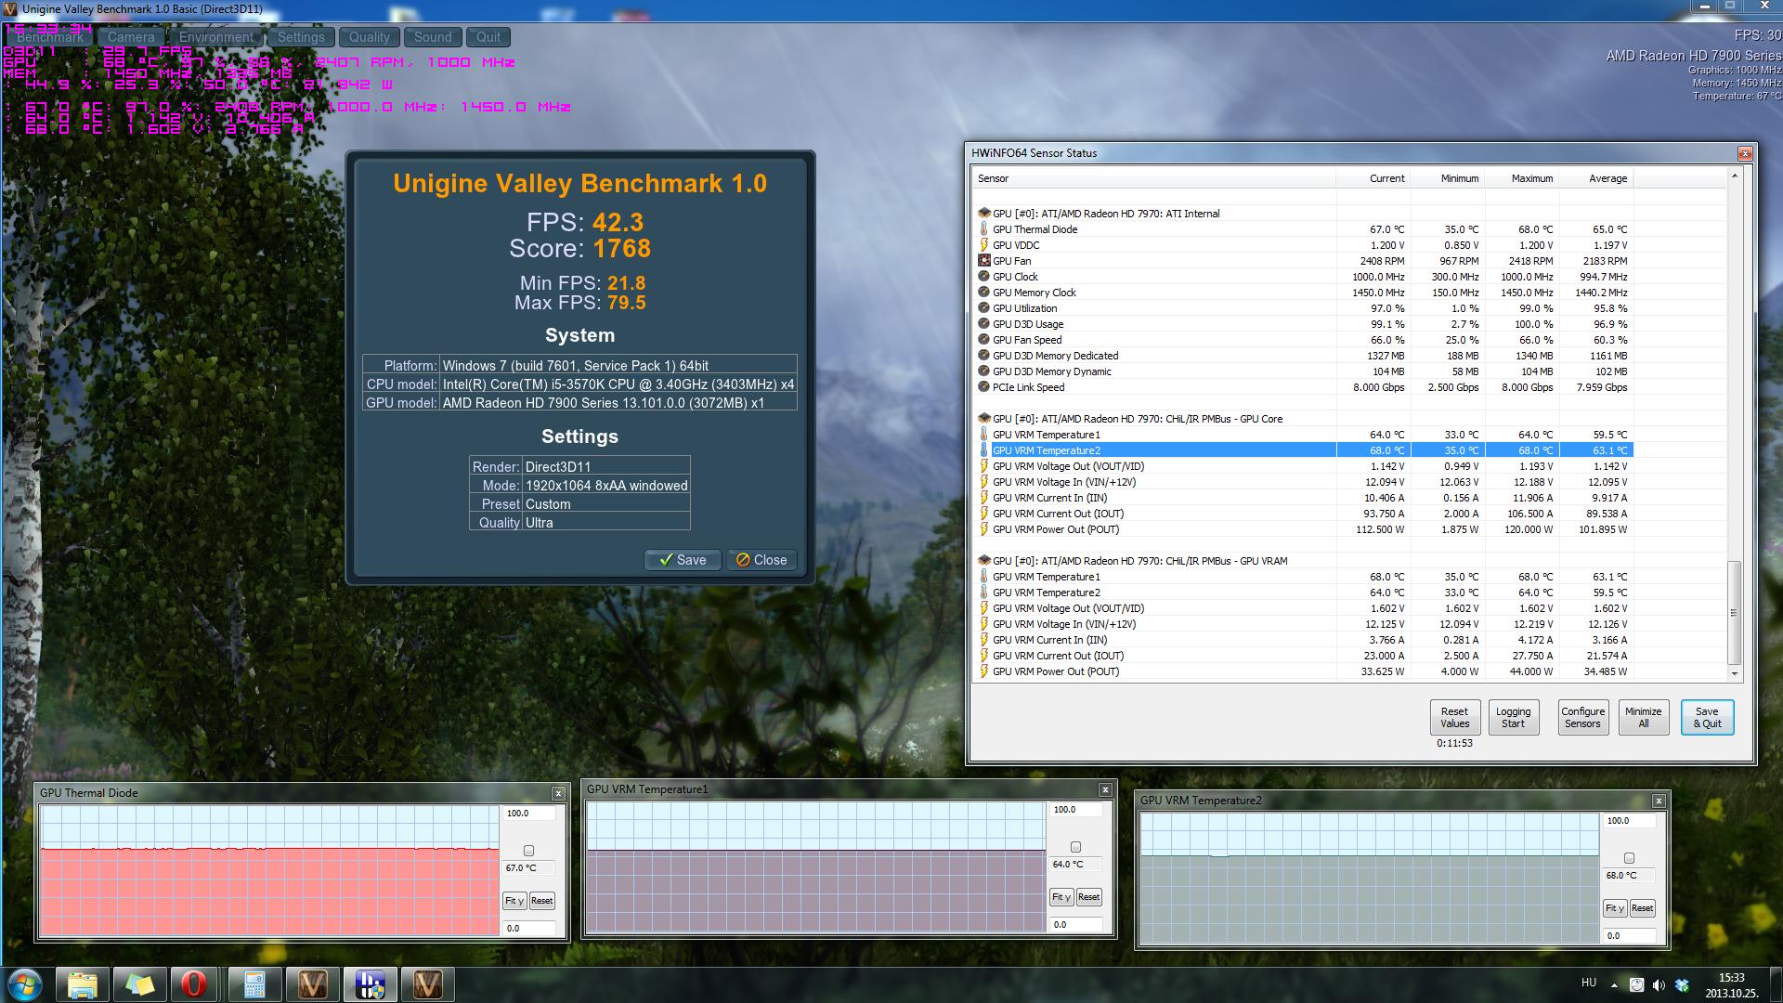This screenshot has width=1783, height=1003.
Task: Close the GPU Thermal Diode graph window
Action: click(558, 793)
